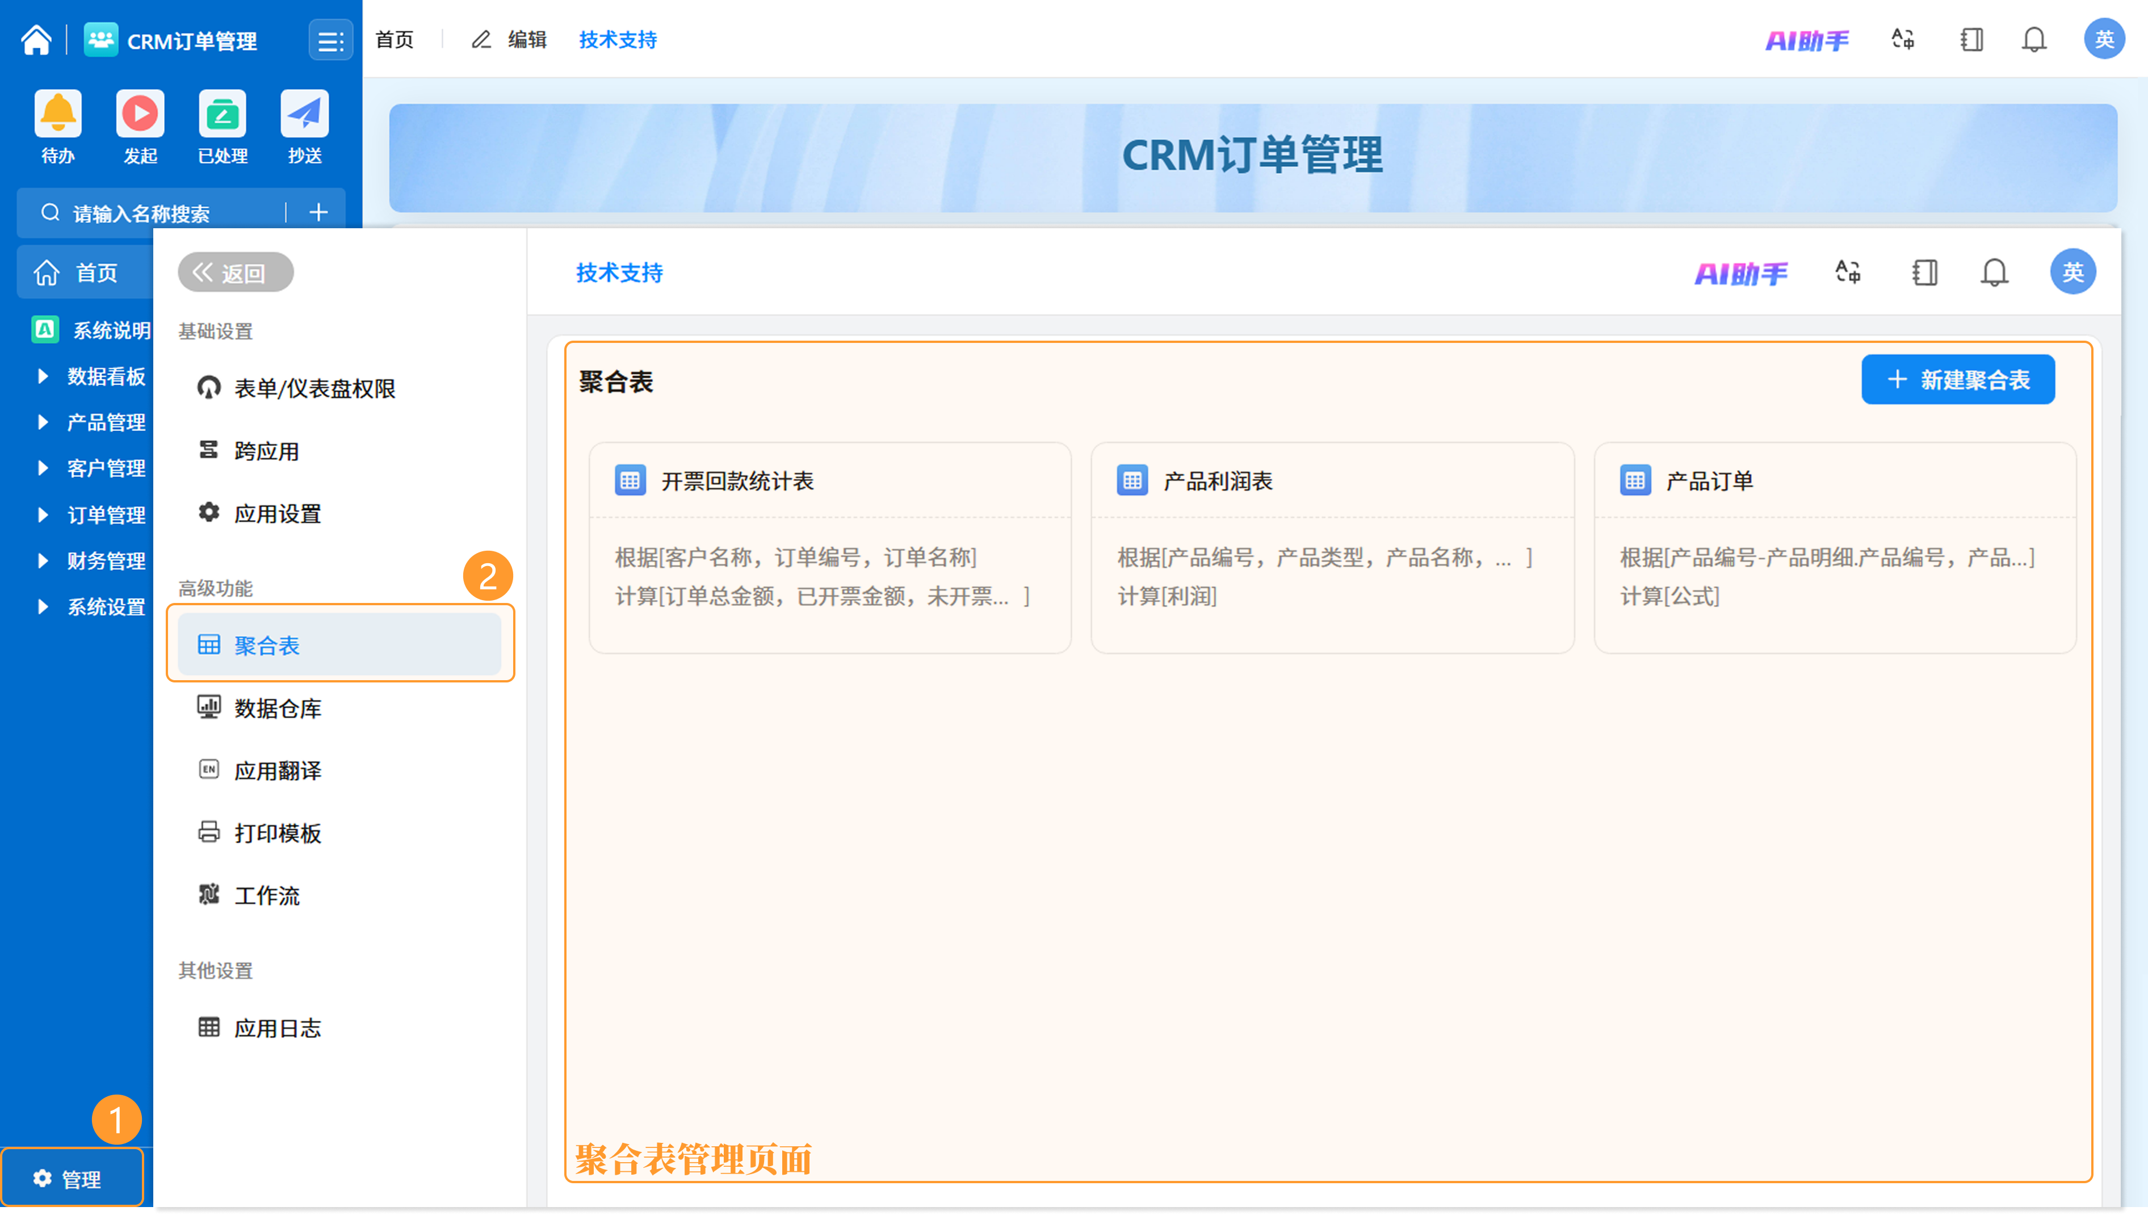Click the translate icon in inner panel header
This screenshot has width=2148, height=1215.
pos(1848,272)
